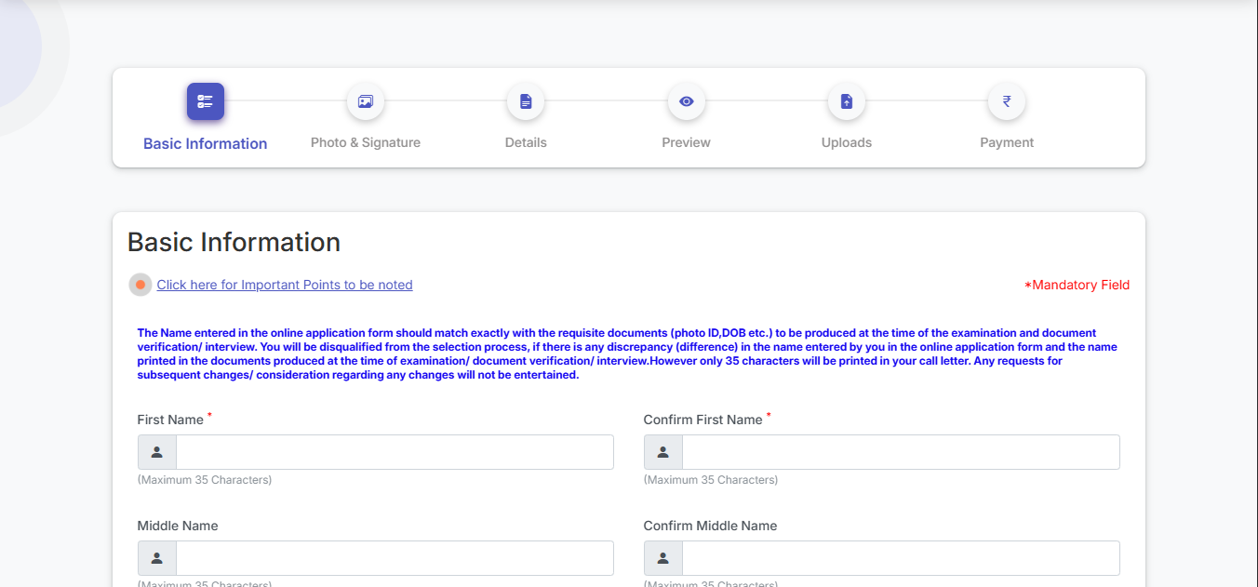Select the Photo & Signature image icon
Screen dimensions: 1258x587
pos(365,101)
